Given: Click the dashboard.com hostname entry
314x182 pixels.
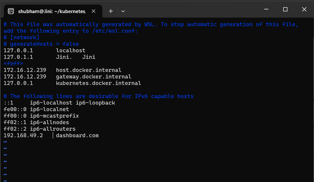Looking at the screenshot, I should pyautogui.click(x=77, y=136).
